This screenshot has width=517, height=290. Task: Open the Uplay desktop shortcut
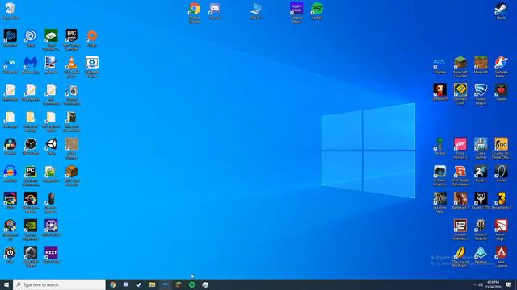click(x=31, y=38)
